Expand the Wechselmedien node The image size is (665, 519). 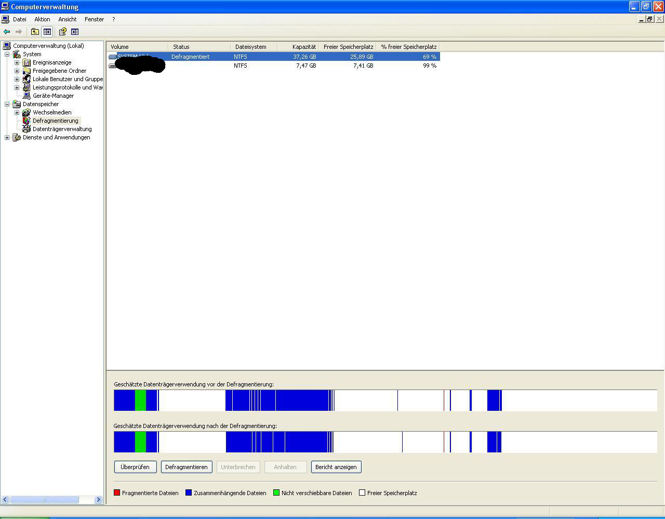pos(17,112)
